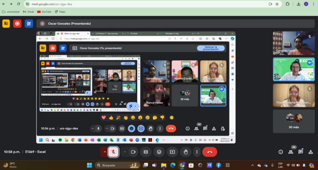Screen dimensions: 318x170
Task: Open the '30 más' participants tile
Action: click(x=294, y=122)
